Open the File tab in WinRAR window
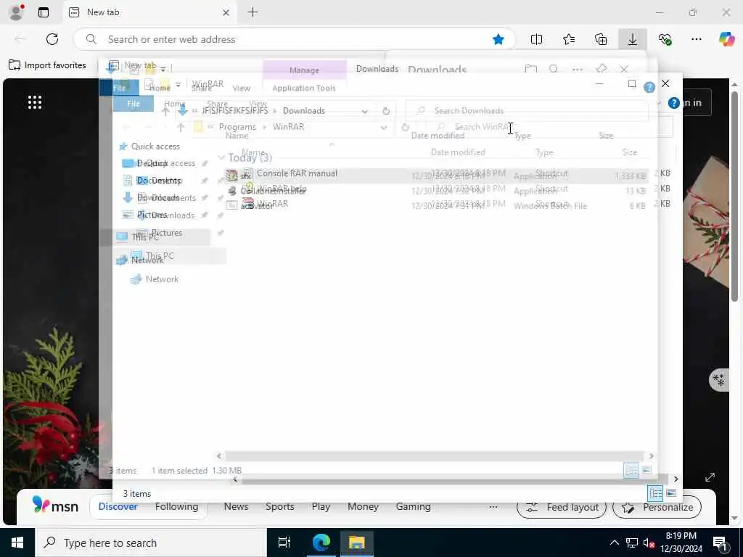The image size is (743, 557). [134, 104]
